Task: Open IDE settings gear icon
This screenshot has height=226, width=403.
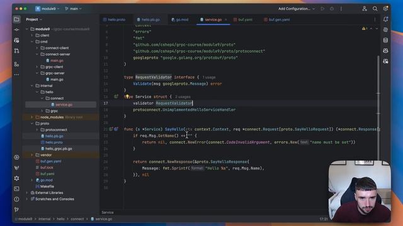Action: (385, 9)
